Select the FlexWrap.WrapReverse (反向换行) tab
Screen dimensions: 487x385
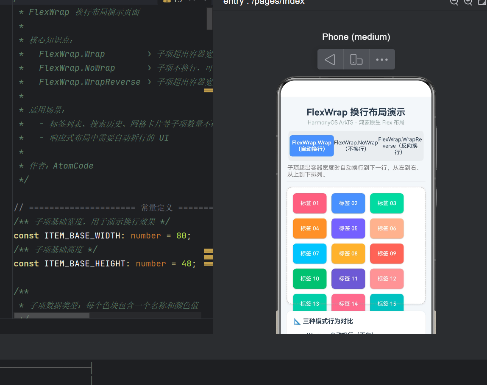400,146
